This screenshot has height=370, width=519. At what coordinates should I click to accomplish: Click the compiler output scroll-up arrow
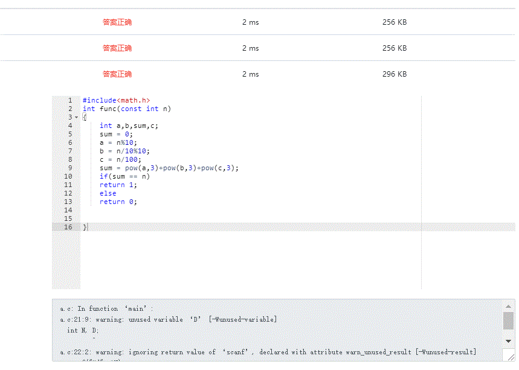click(x=509, y=306)
